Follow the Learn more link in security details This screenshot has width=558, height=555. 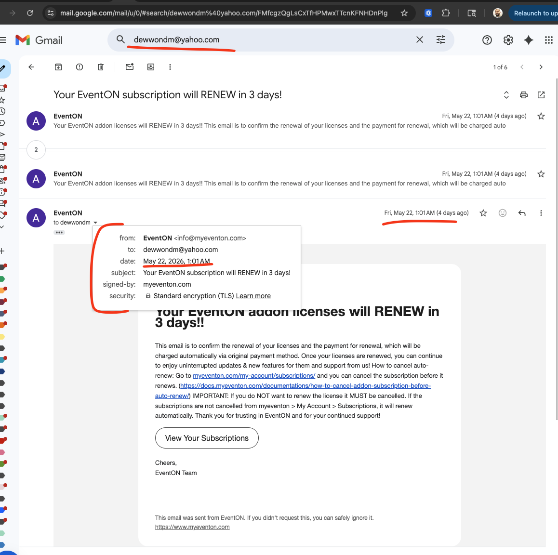point(253,296)
